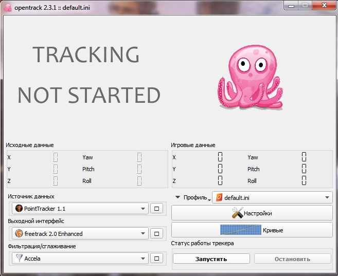Click the Игровые данные label

[x=193, y=145]
